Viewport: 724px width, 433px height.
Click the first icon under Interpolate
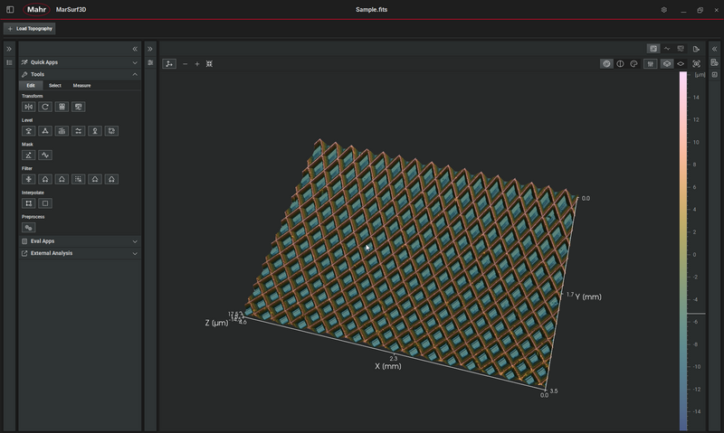pos(29,203)
